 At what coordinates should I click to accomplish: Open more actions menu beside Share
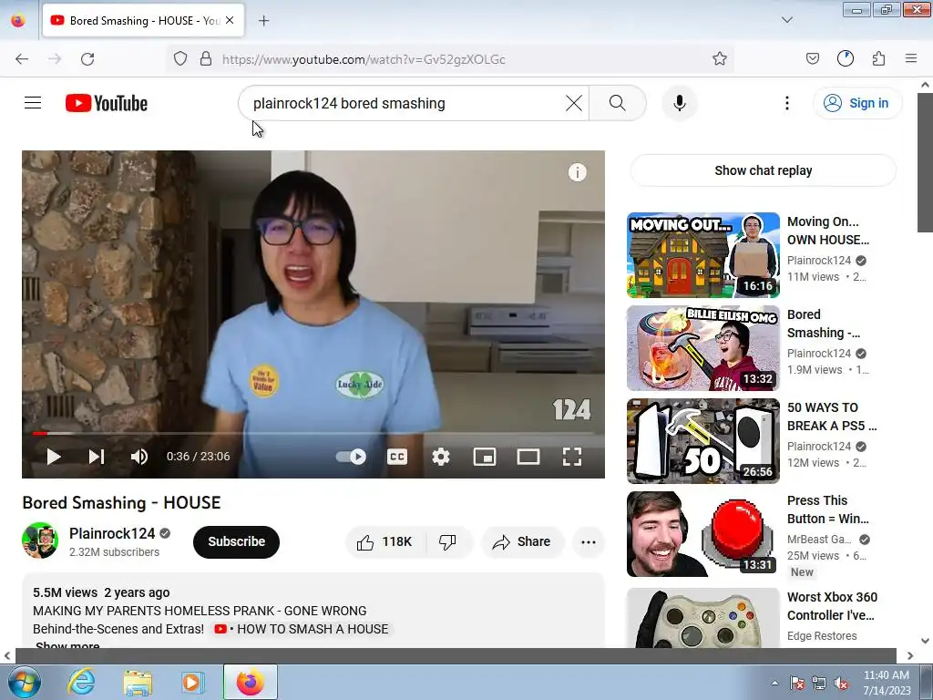click(588, 541)
